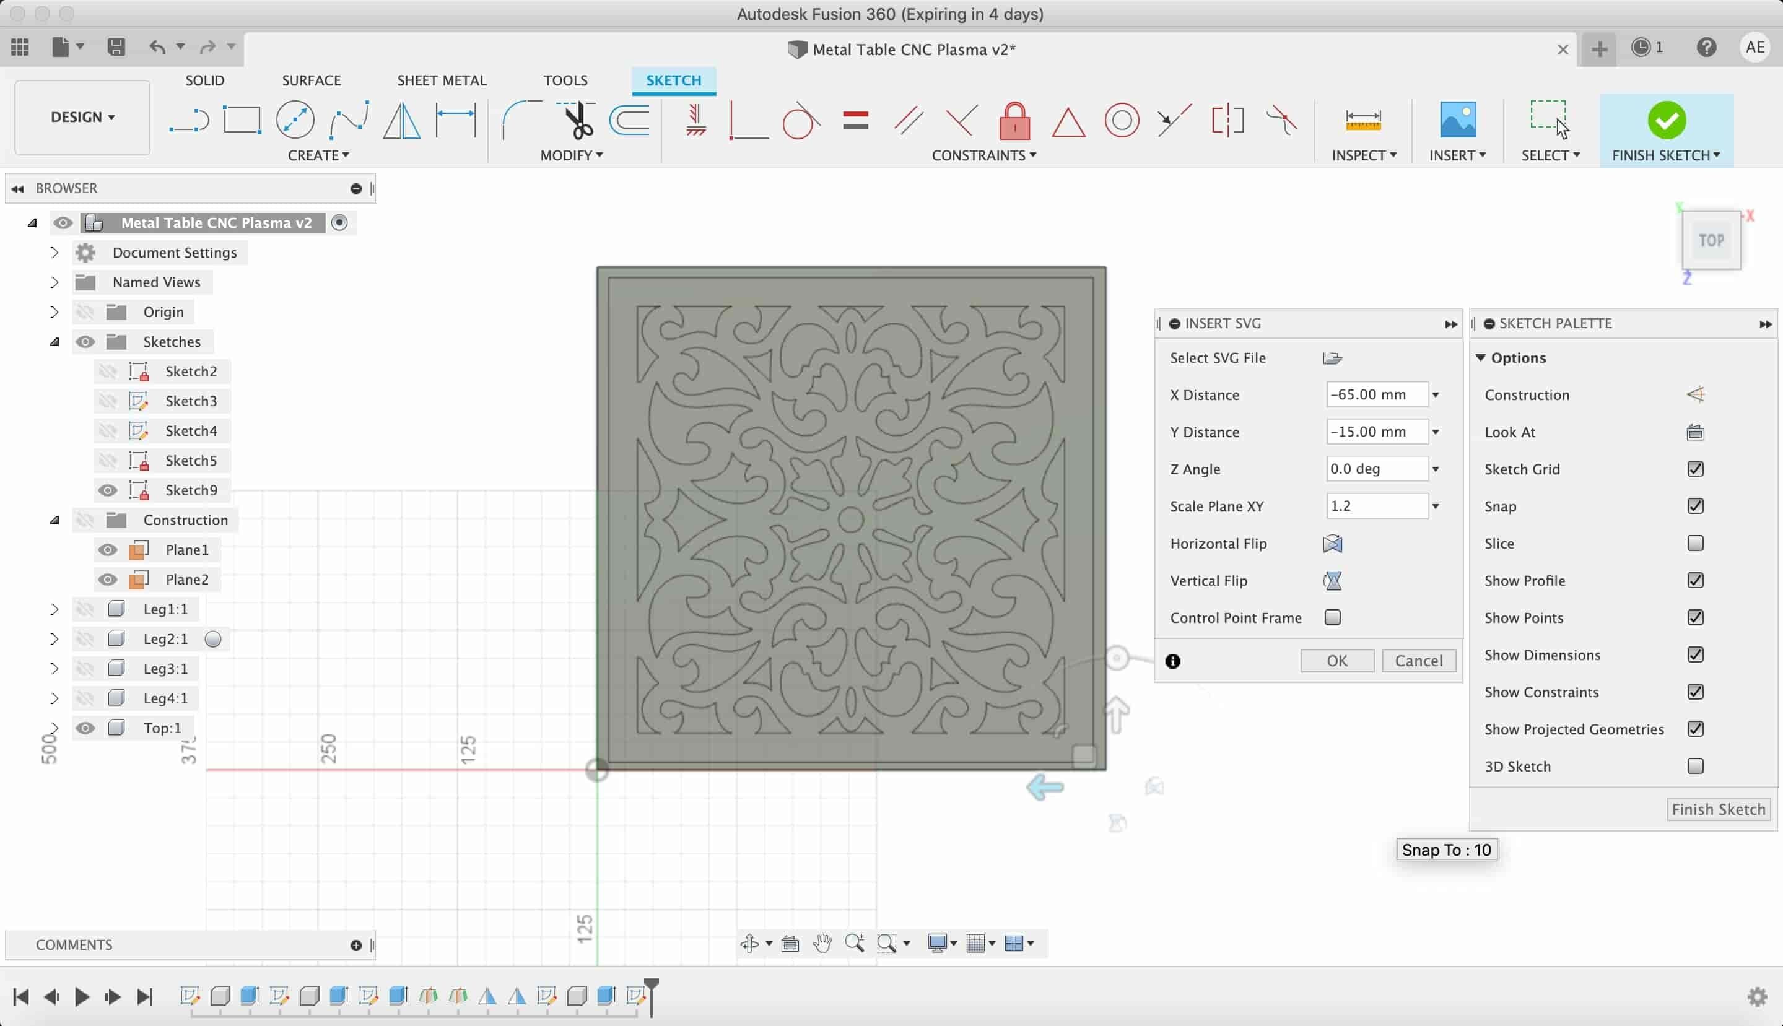This screenshot has width=1783, height=1026.
Task: Expand the Document Settings node
Action: click(x=54, y=252)
